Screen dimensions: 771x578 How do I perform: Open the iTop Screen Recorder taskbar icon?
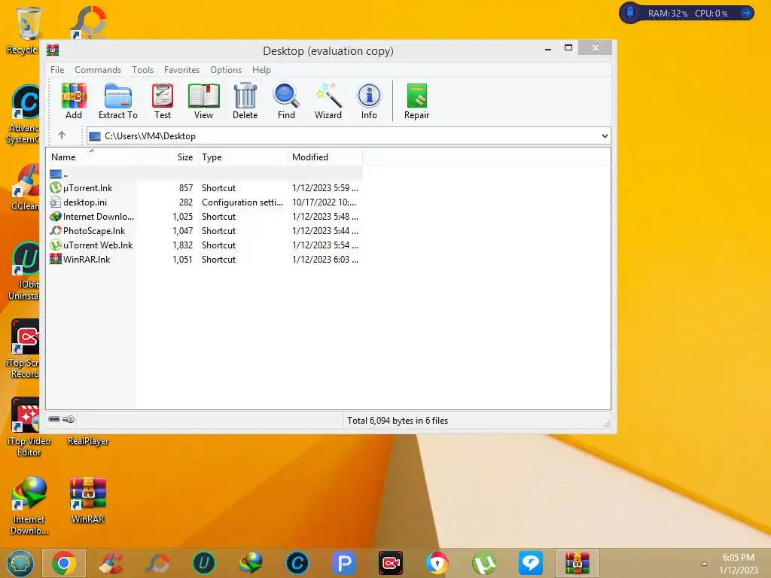click(x=391, y=563)
